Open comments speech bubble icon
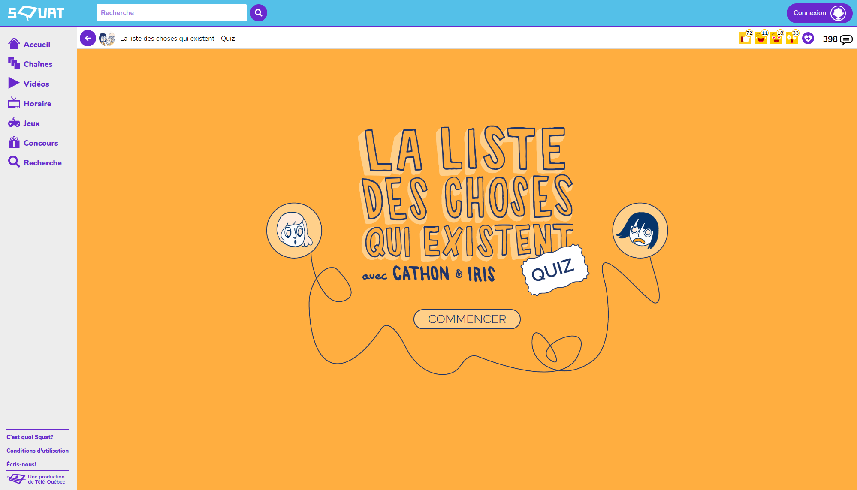The width and height of the screenshot is (857, 490). click(846, 40)
